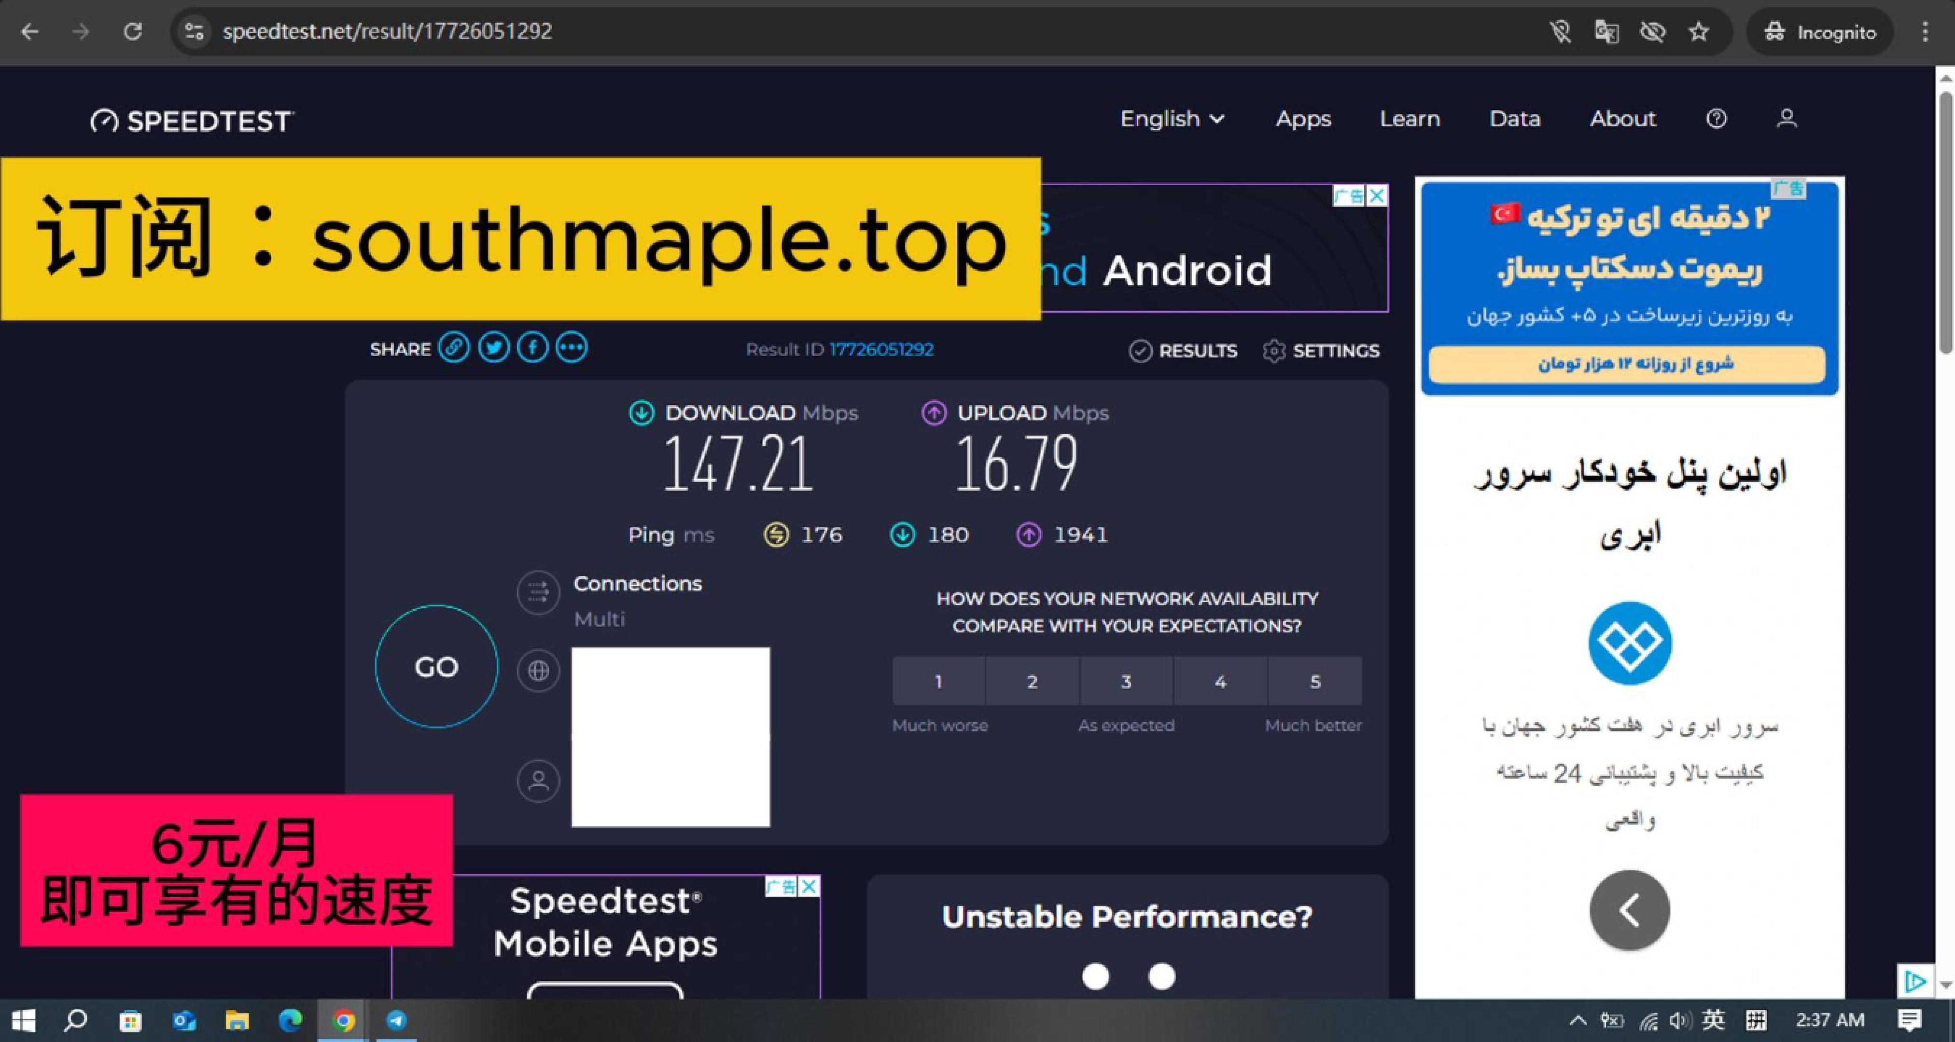Image resolution: width=1955 pixels, height=1042 pixels.
Task: Open the user account icon
Action: pyautogui.click(x=1787, y=118)
